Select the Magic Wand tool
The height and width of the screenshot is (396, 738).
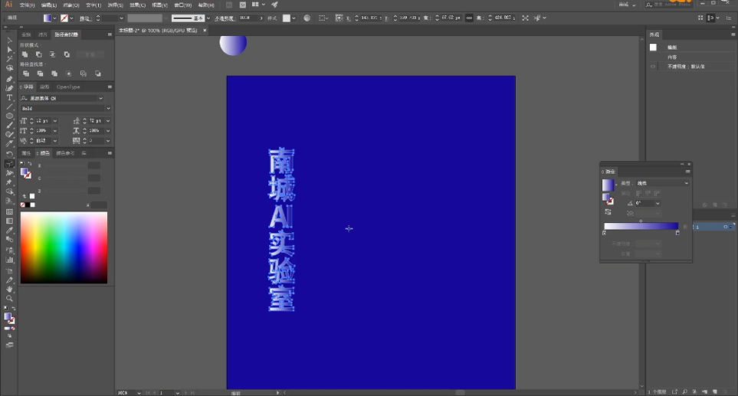point(9,59)
